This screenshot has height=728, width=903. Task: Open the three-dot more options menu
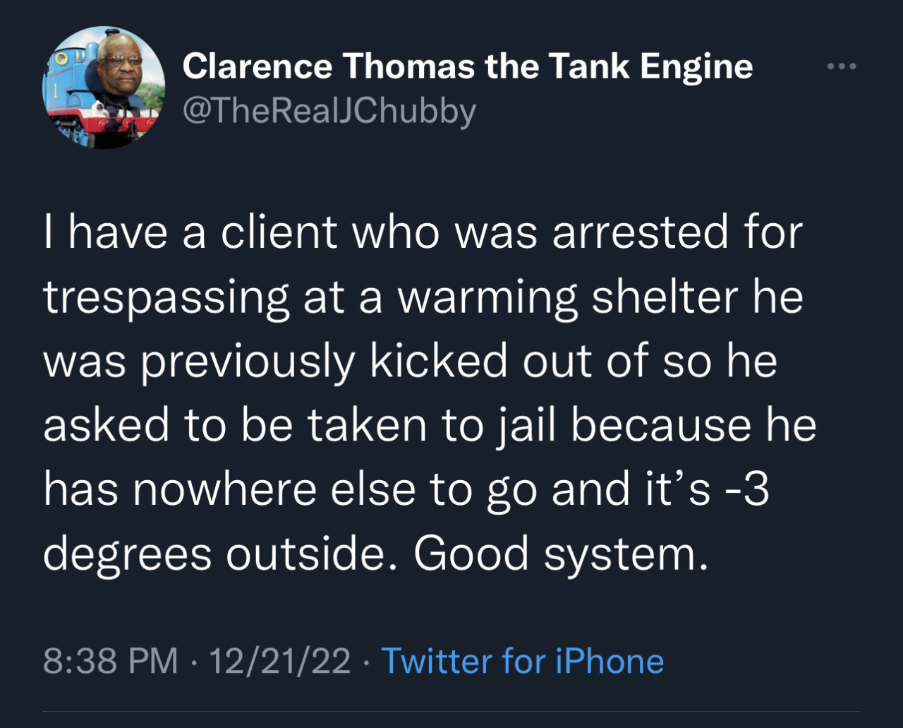tap(842, 66)
